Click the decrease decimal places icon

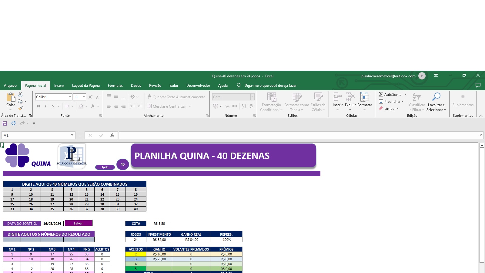[x=251, y=106]
